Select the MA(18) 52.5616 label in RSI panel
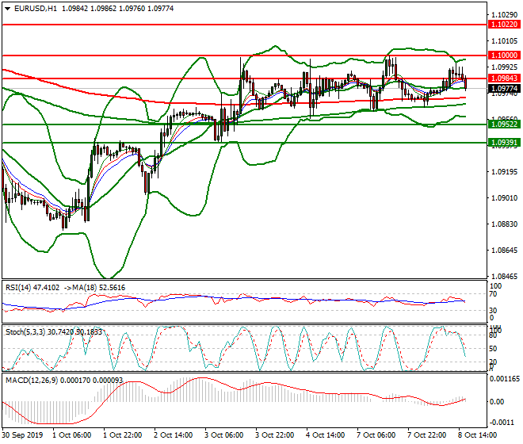The width and height of the screenshot is (523, 444). click(x=94, y=288)
